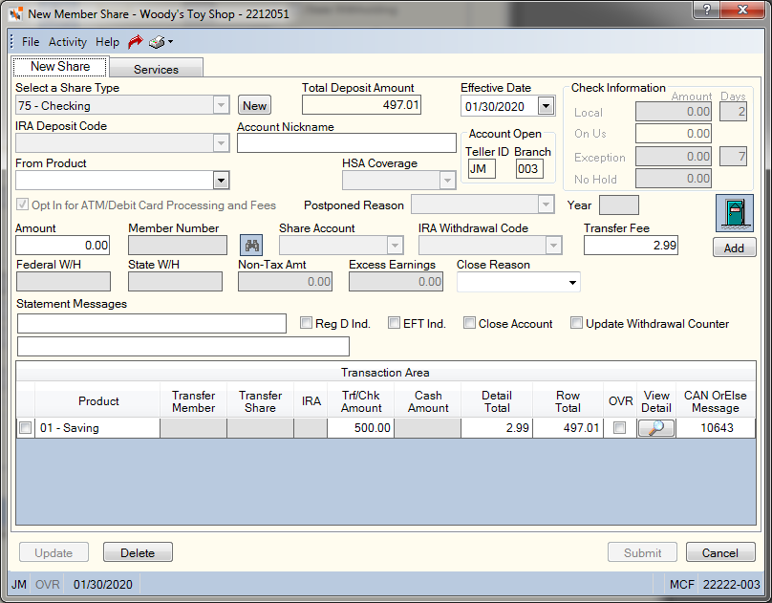Select the 01 - Saving row checkbox
This screenshot has width=772, height=603.
[25, 428]
